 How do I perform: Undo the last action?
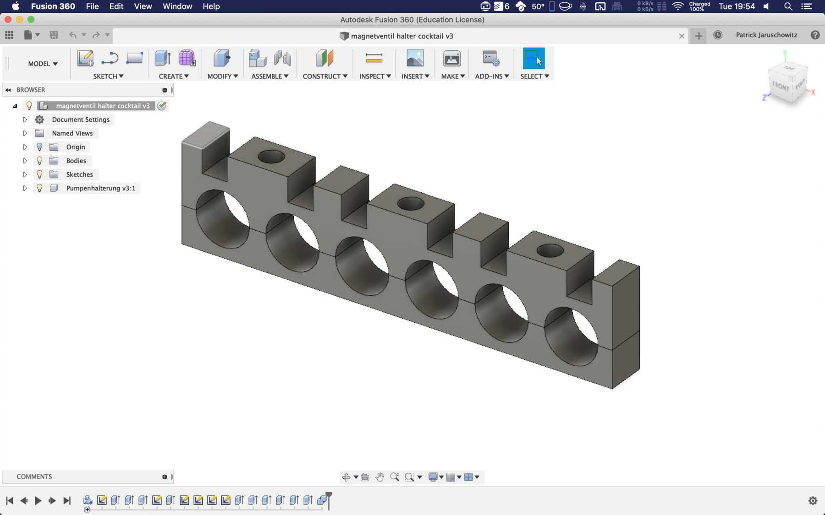click(72, 35)
